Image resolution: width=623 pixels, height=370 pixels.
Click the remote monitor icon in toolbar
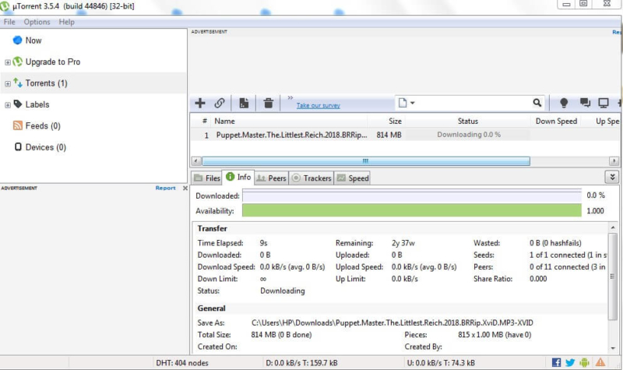[603, 103]
